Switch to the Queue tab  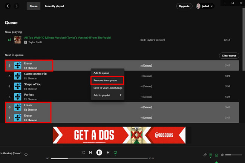[x=34, y=6]
